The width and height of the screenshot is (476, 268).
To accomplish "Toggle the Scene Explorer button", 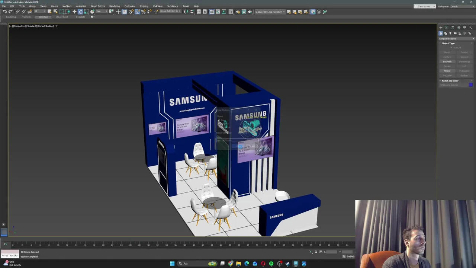I will (x=199, y=12).
